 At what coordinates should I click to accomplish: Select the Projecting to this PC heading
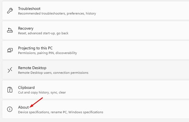35,48
